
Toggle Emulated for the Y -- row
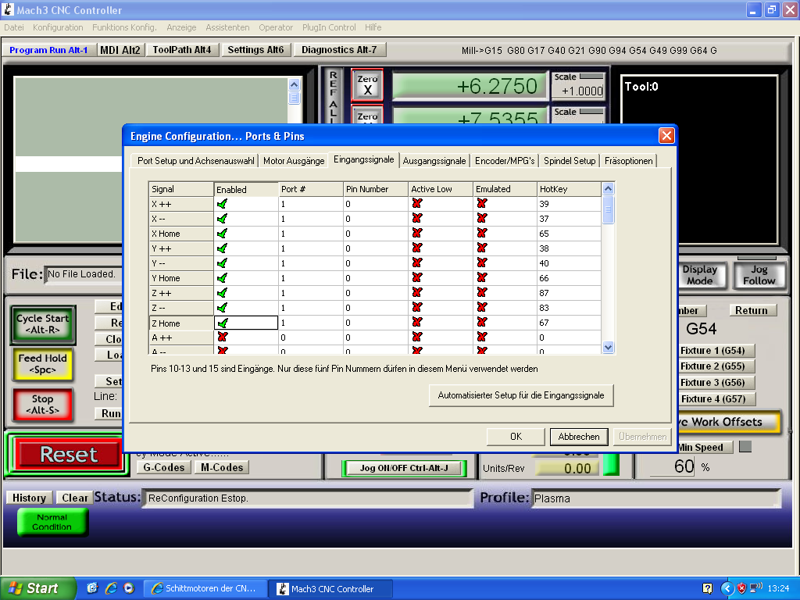pos(481,262)
